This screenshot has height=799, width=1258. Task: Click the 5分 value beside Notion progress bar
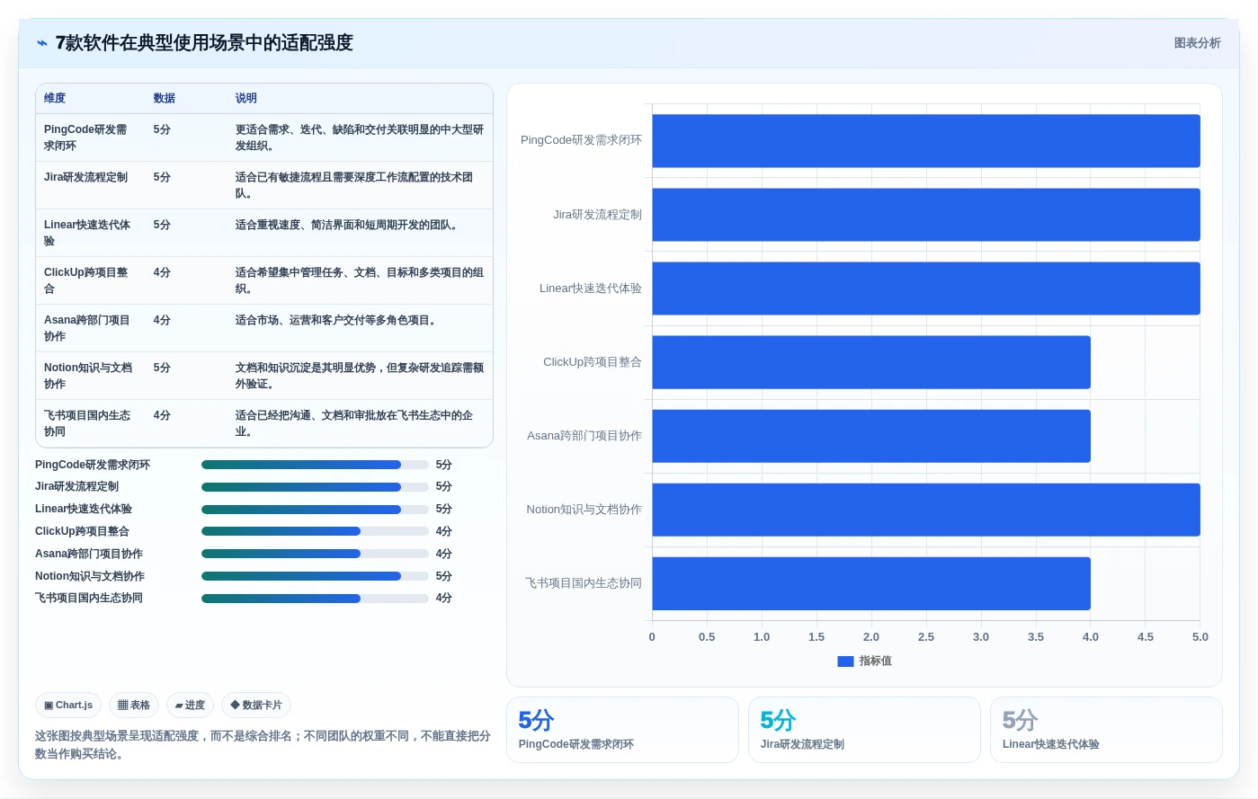tap(444, 576)
